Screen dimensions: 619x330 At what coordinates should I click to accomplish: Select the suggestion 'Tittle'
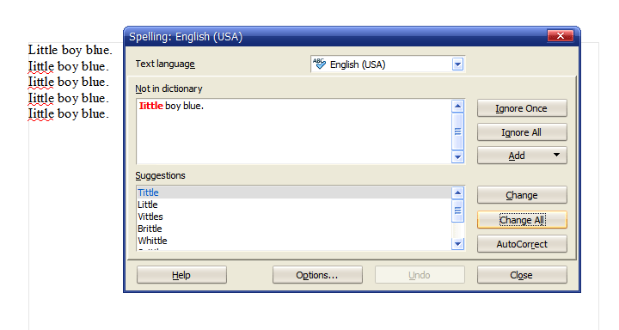pyautogui.click(x=294, y=192)
